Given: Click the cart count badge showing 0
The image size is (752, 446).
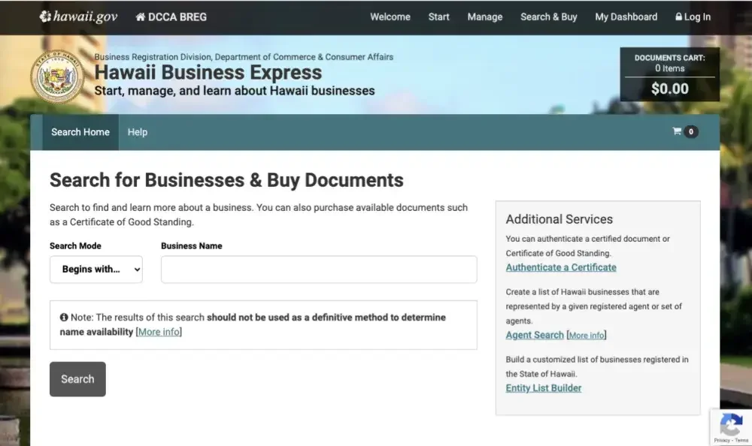Looking at the screenshot, I should (690, 131).
